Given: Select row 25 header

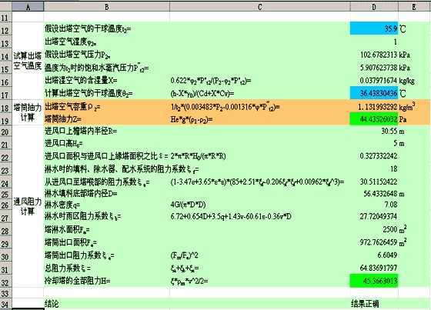Looking at the screenshot, I should pos(5,194).
